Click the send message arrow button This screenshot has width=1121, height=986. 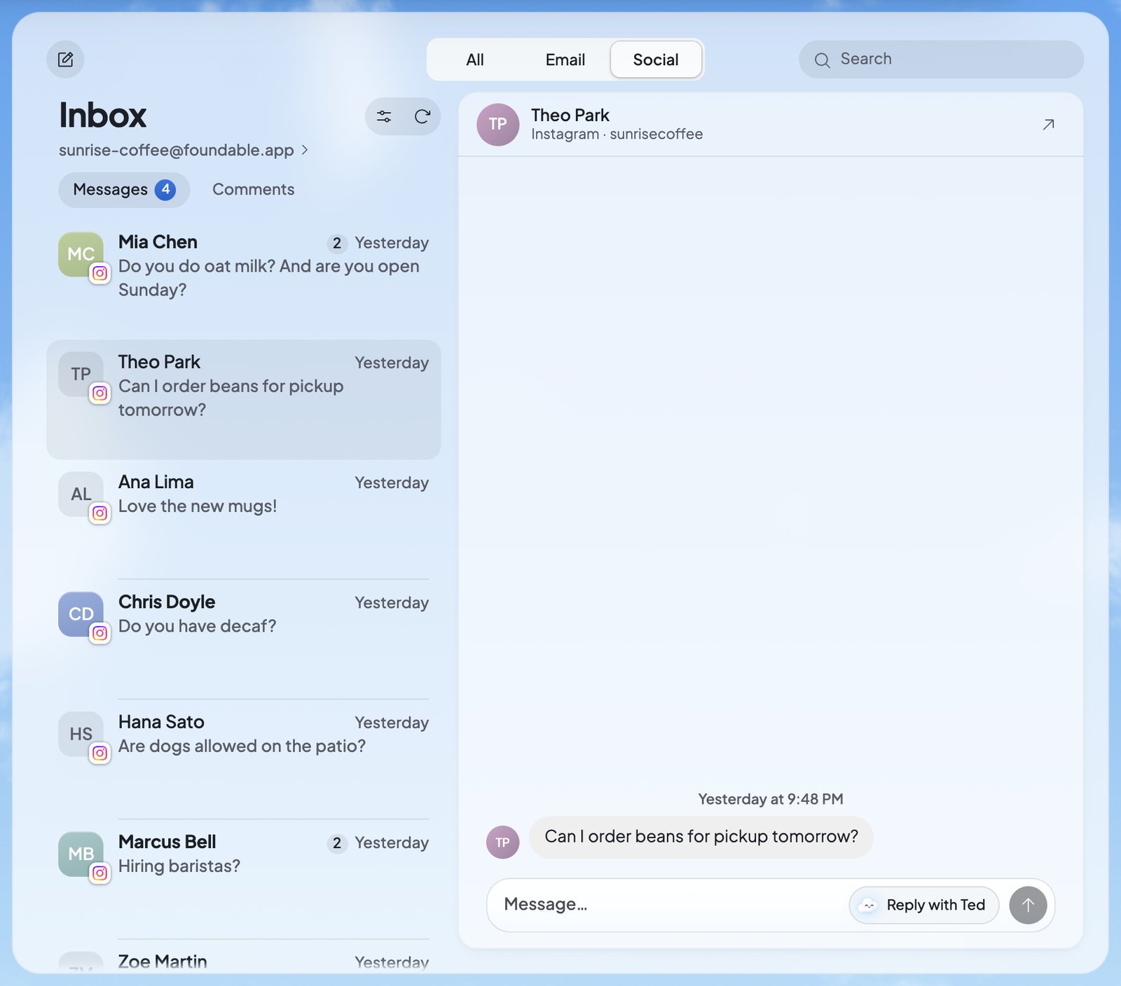[1028, 905]
